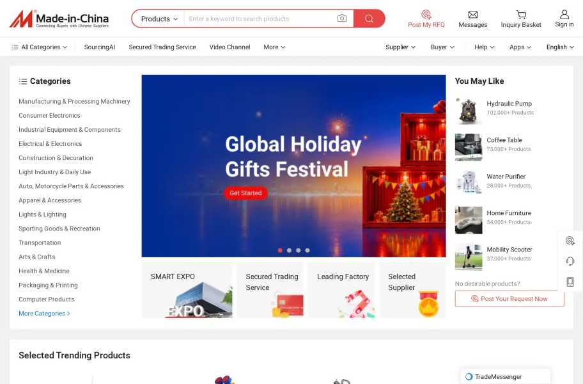Open Apparel & Accessories link
Image resolution: width=583 pixels, height=384 pixels.
pyautogui.click(x=50, y=200)
